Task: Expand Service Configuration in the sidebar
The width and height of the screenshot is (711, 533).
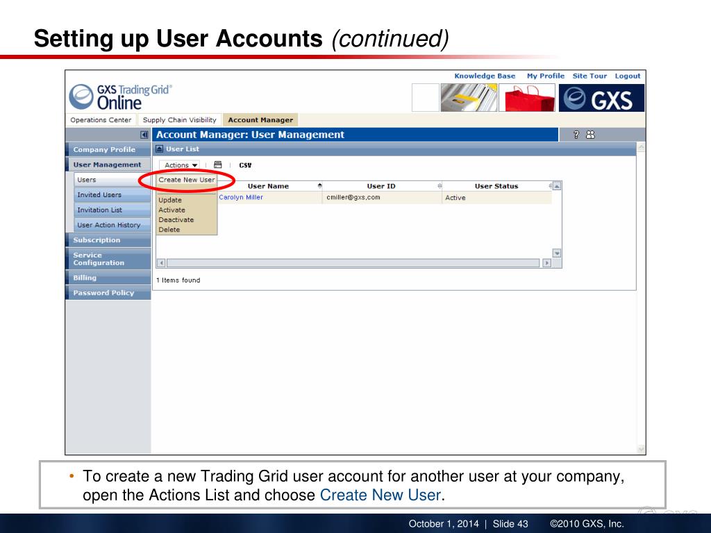Action: [x=108, y=259]
